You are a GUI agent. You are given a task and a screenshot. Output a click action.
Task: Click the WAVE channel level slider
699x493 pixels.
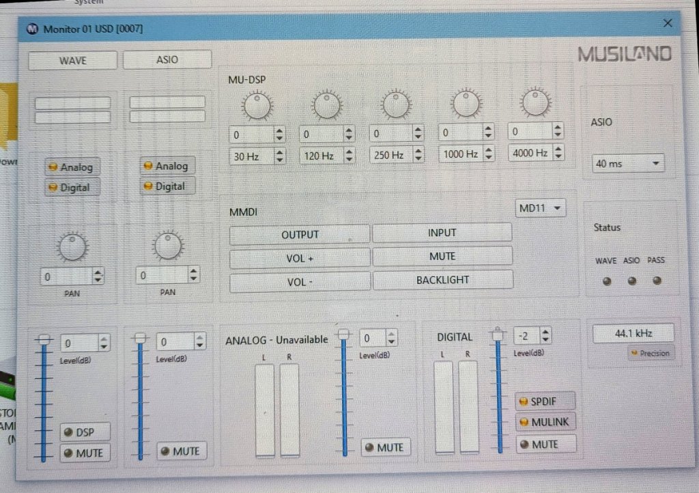[44, 398]
